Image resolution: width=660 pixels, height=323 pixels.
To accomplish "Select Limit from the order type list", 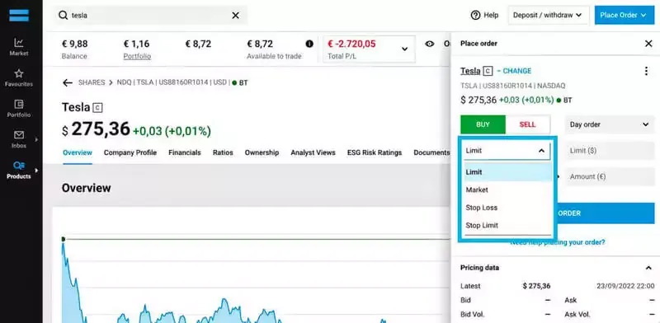I will coord(508,172).
